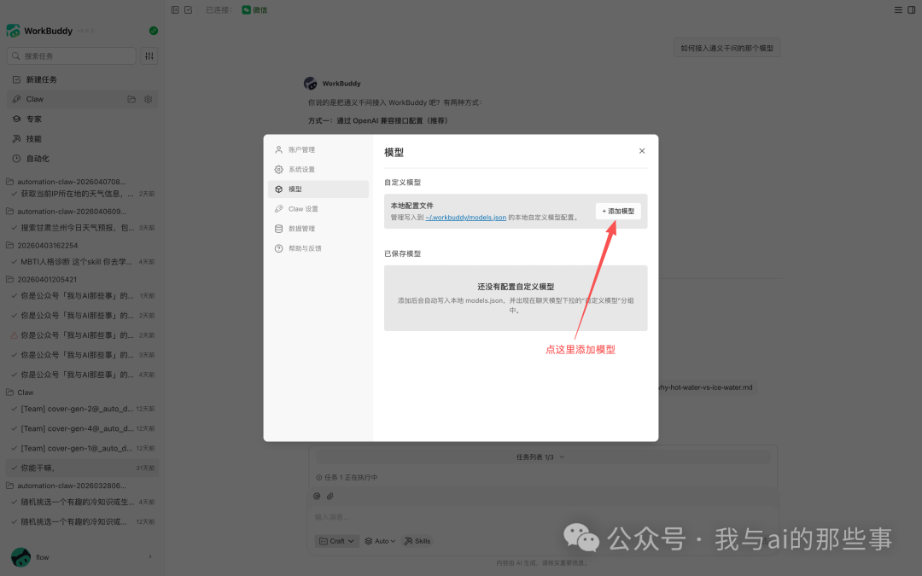
Task: Open 专家 in the sidebar
Action: (x=82, y=119)
